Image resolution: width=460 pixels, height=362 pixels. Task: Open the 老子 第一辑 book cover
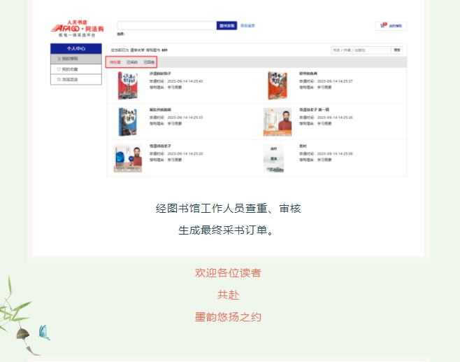(x=278, y=122)
